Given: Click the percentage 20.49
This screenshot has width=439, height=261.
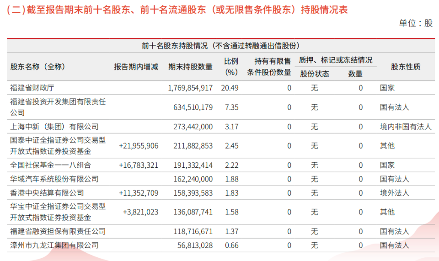Looking at the screenshot, I should click(230, 88).
